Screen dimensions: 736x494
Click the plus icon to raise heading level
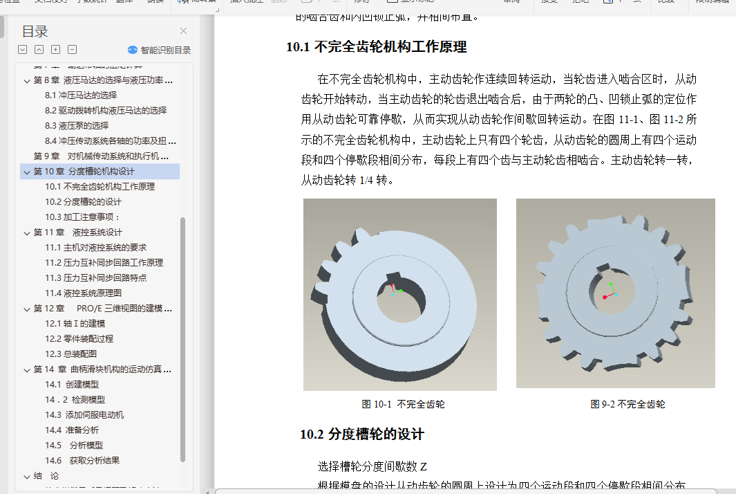tap(55, 49)
